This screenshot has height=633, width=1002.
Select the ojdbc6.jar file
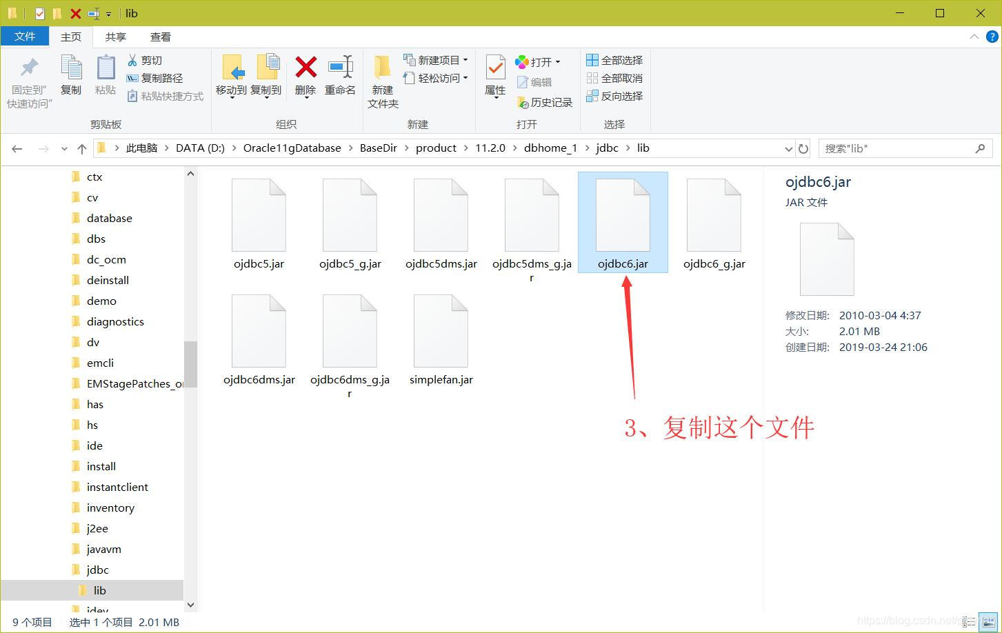[623, 223]
